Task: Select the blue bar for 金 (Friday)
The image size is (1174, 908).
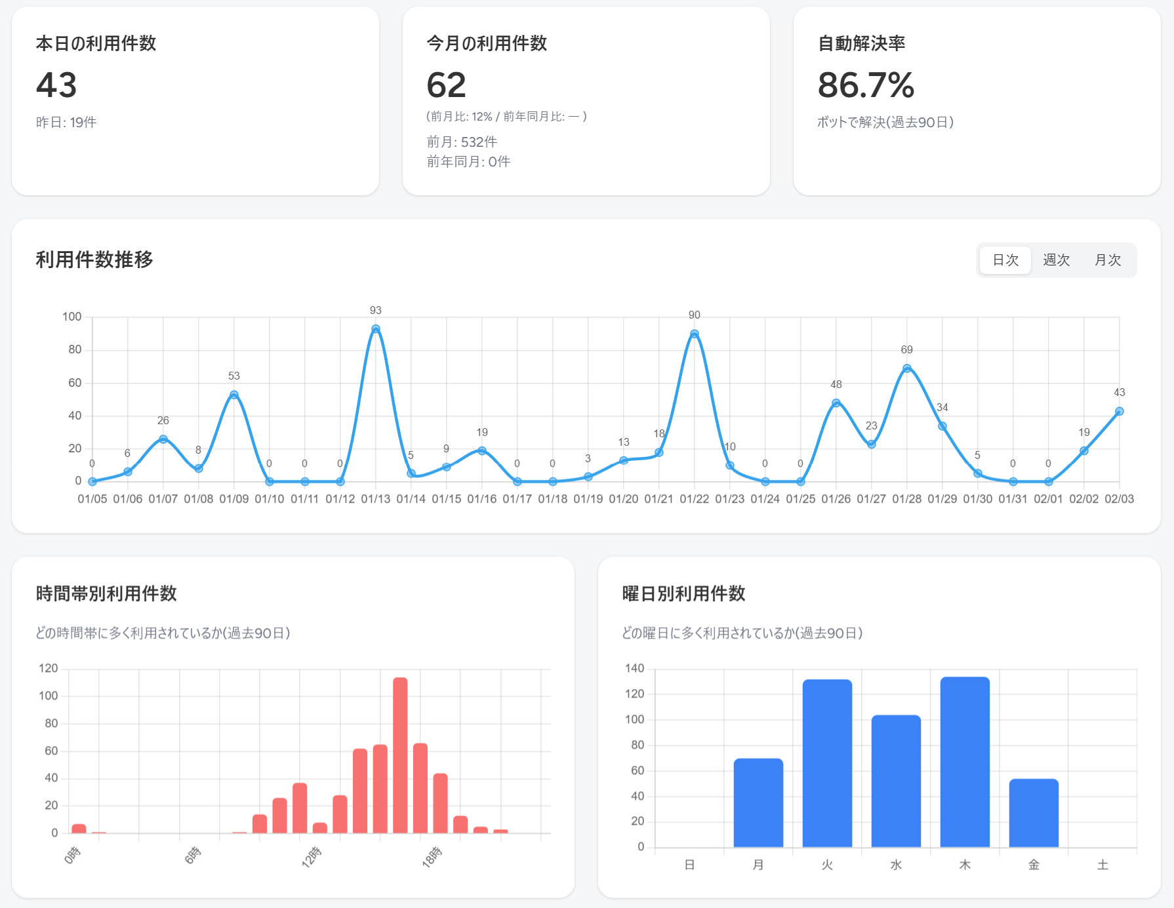Action: pos(1034,813)
